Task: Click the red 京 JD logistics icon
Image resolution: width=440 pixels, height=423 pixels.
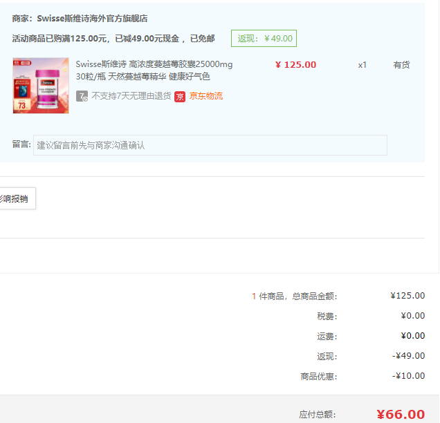Action: (x=180, y=97)
